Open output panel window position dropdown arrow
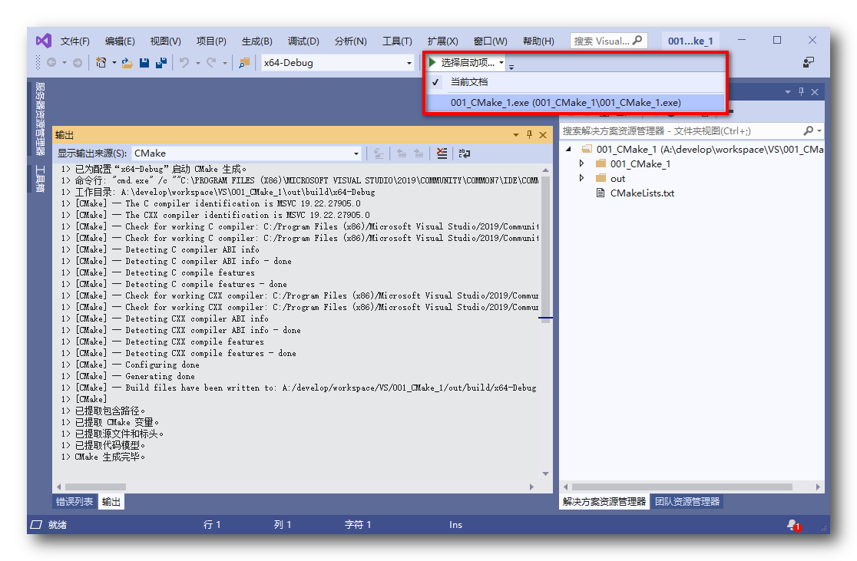 (x=515, y=135)
